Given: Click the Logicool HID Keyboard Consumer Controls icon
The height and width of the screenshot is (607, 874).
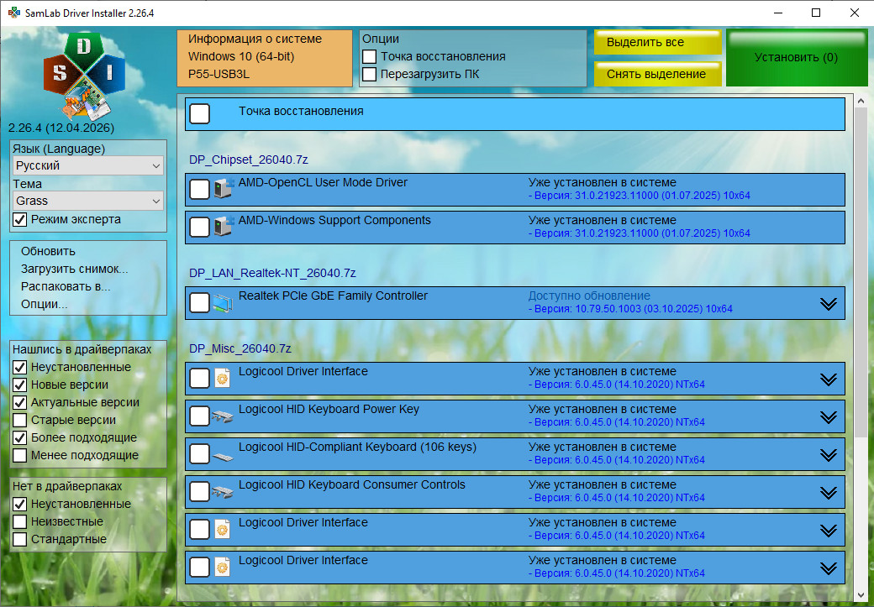Looking at the screenshot, I should (223, 492).
